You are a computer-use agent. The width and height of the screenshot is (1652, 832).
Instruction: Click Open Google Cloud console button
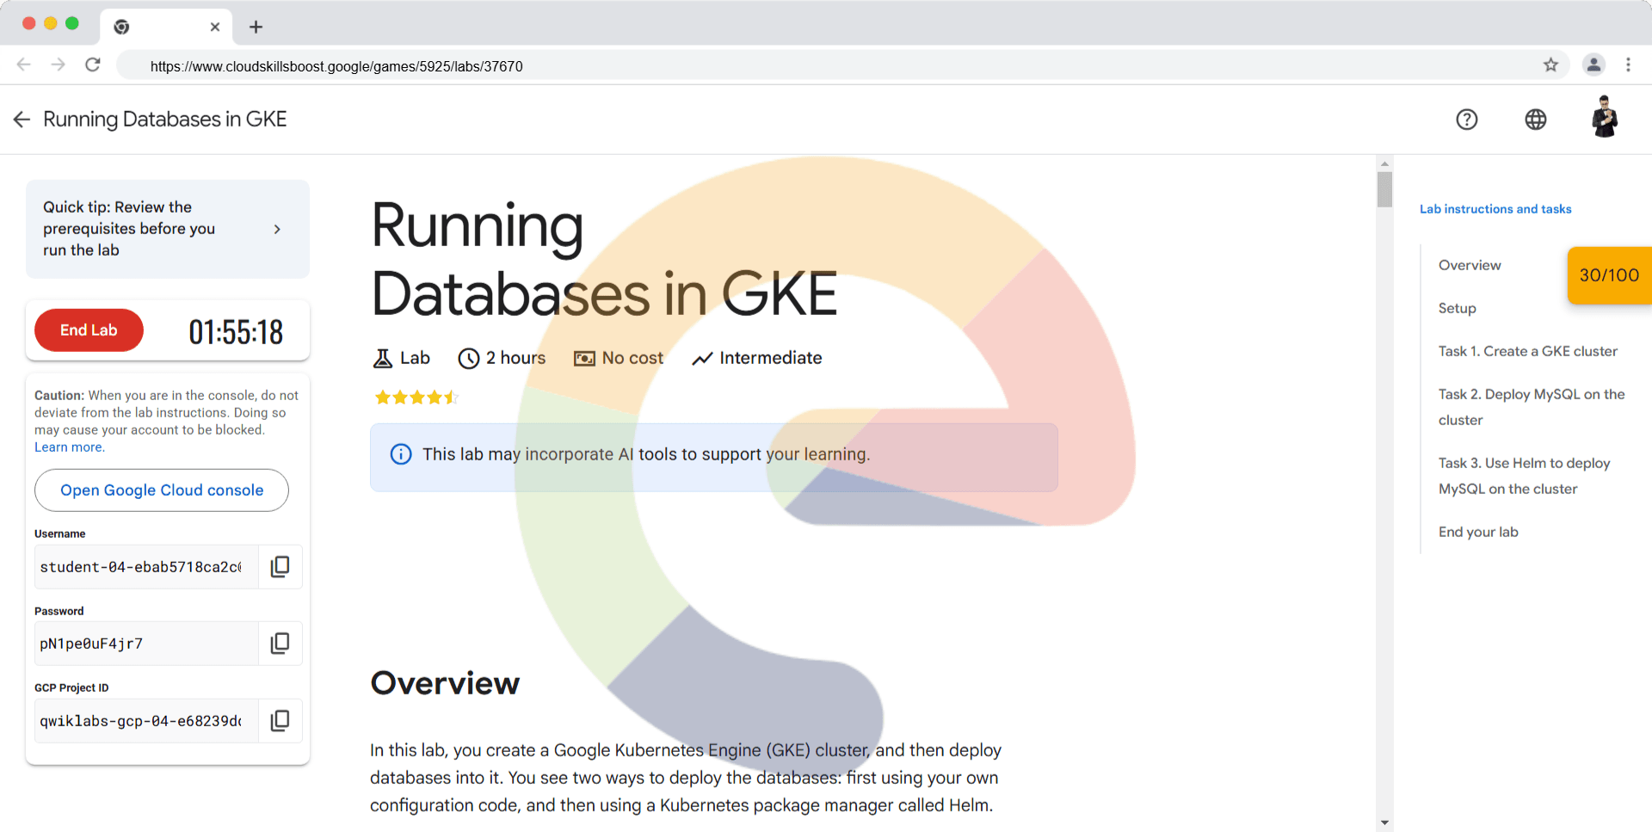point(162,490)
